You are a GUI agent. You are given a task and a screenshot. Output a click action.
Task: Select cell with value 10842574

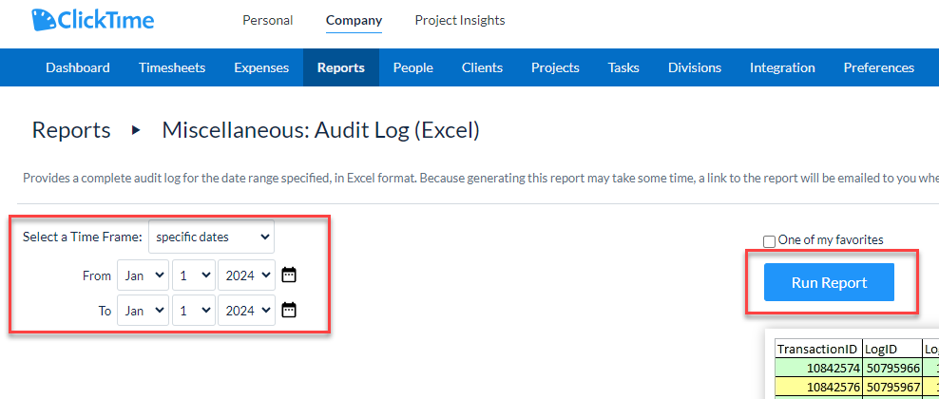tap(818, 367)
